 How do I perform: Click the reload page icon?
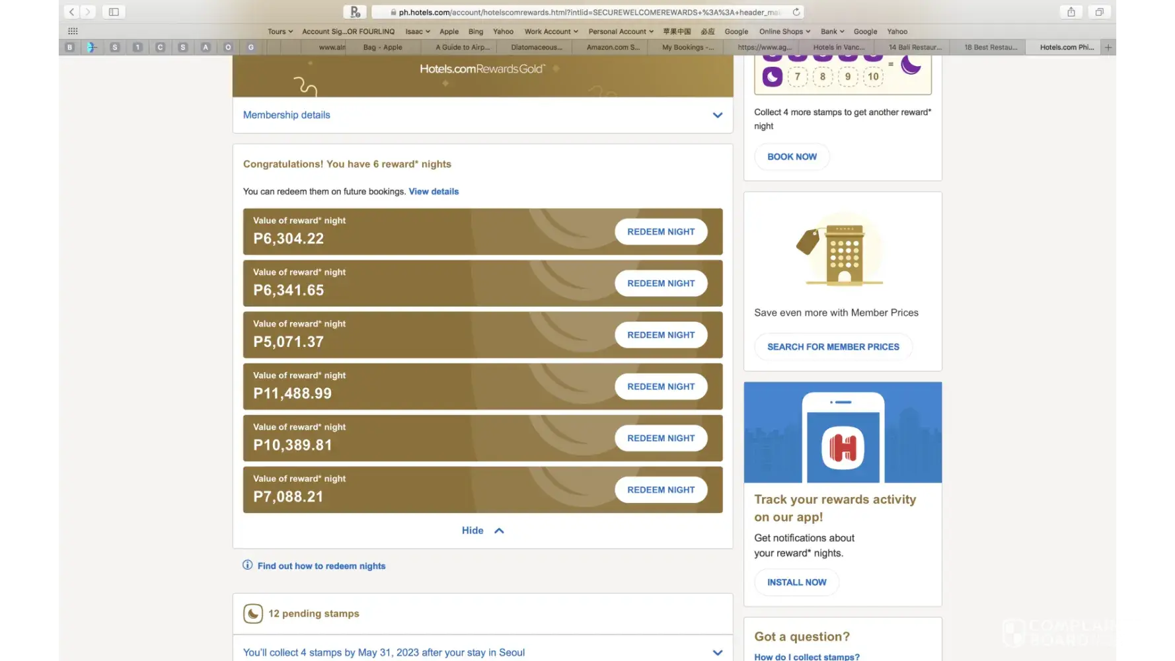pos(796,12)
